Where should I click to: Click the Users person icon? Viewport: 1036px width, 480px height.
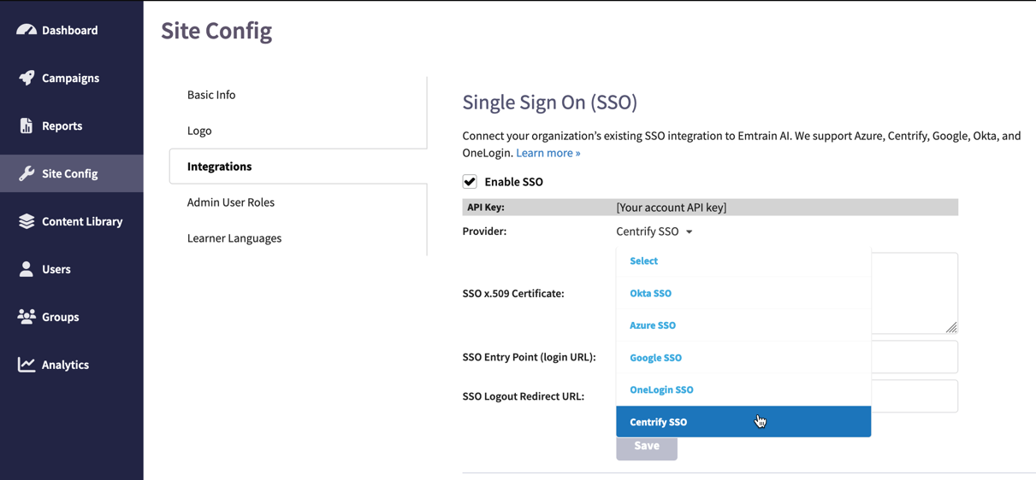click(x=27, y=269)
